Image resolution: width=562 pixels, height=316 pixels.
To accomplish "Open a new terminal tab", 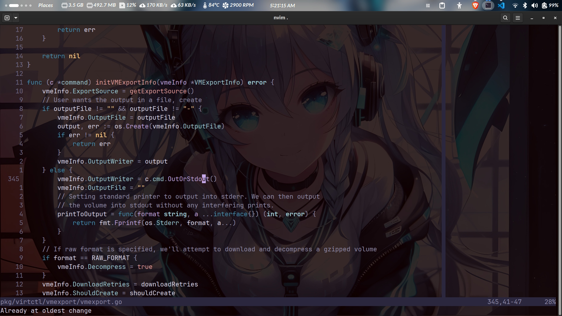I will click(x=7, y=18).
